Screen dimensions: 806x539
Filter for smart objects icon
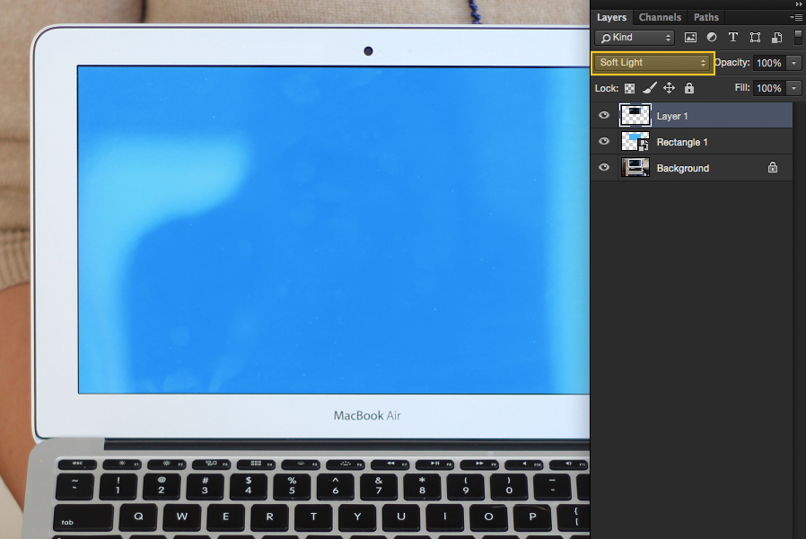click(776, 38)
